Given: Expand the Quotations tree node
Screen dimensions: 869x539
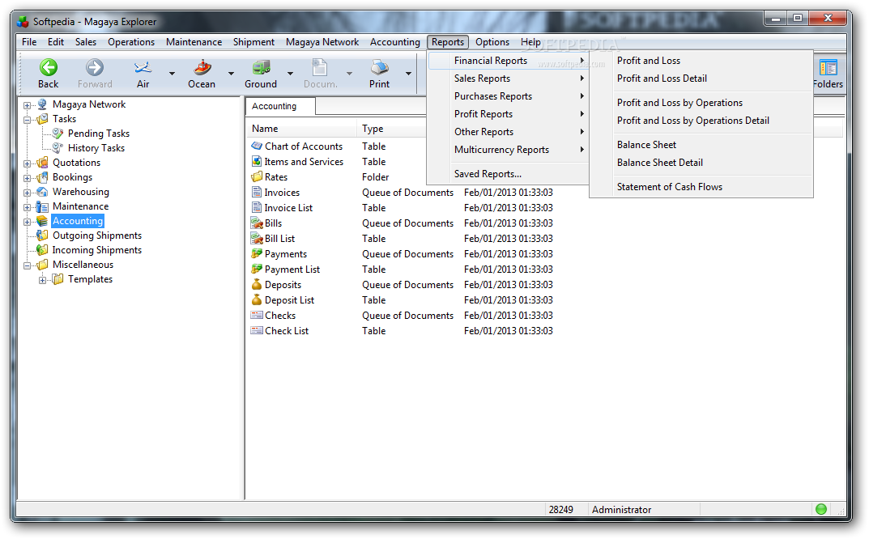Looking at the screenshot, I should click(x=28, y=163).
